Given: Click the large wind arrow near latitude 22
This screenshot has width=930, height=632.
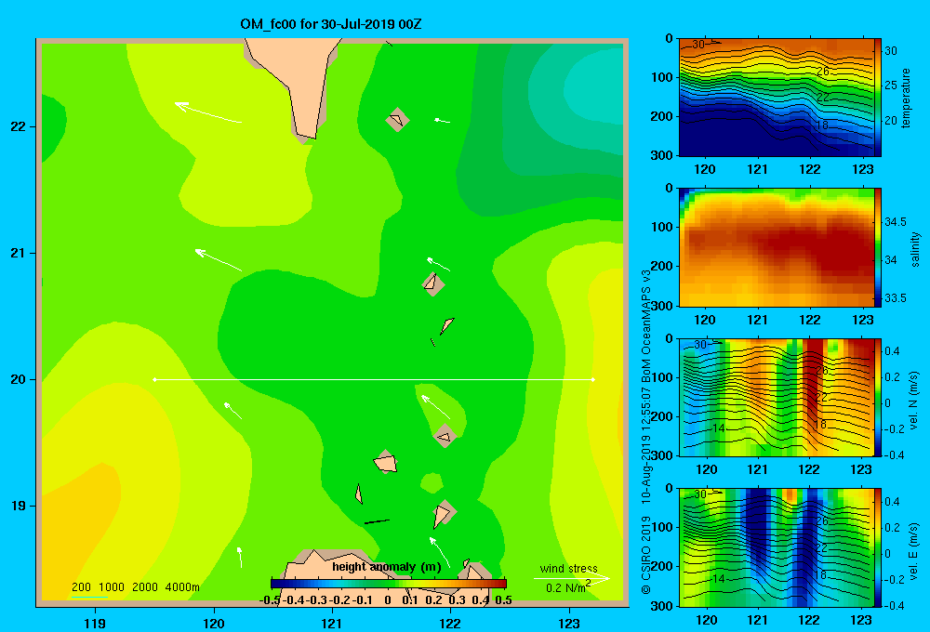Looking at the screenshot, I should tap(208, 112).
